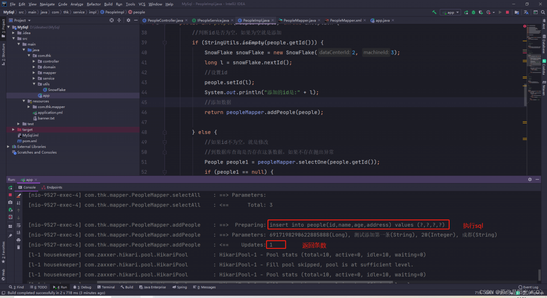Stop the process in Run panel

click(x=10, y=195)
